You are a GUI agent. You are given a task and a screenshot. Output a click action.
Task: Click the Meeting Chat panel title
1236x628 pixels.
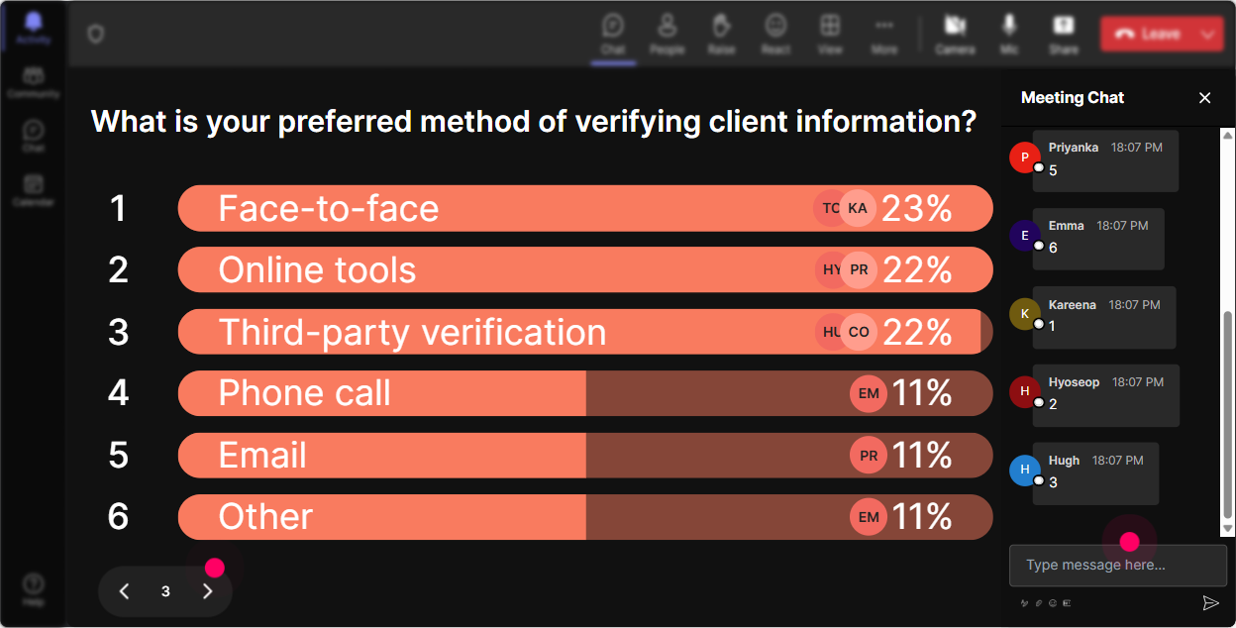coord(1073,97)
